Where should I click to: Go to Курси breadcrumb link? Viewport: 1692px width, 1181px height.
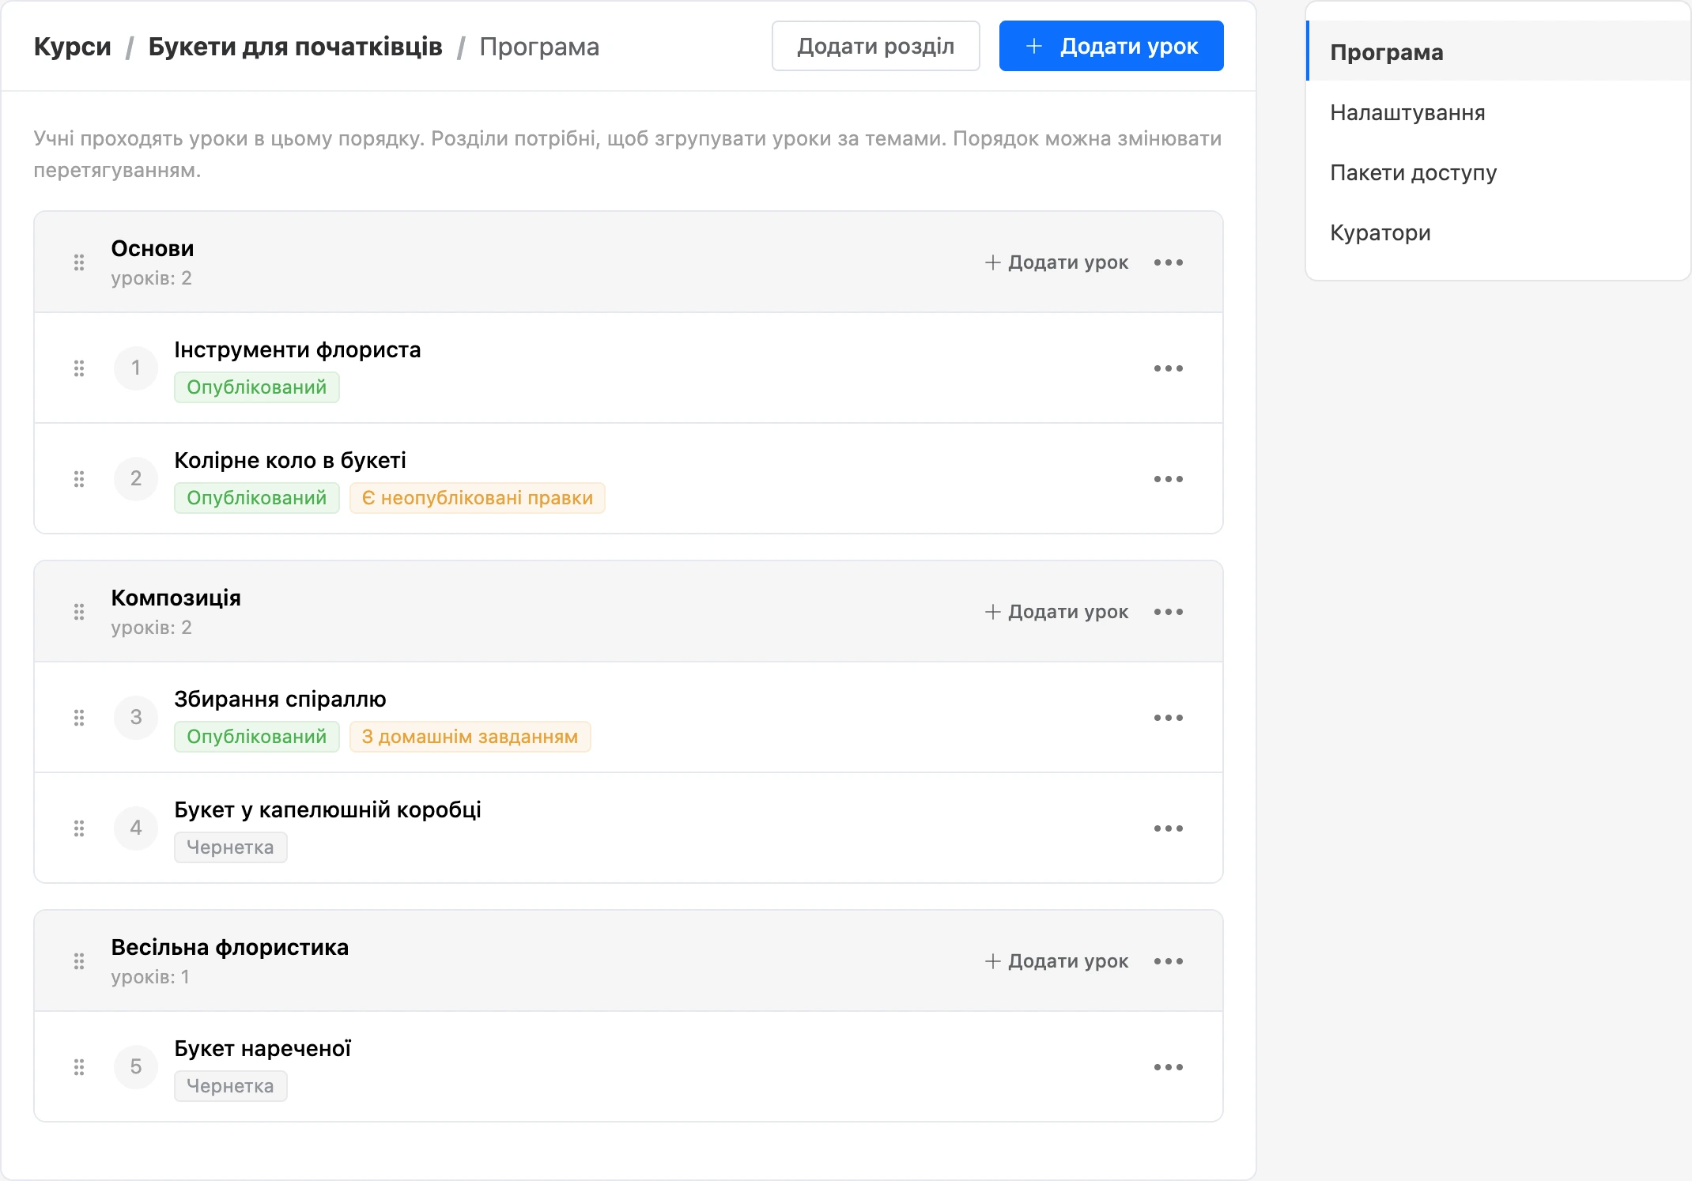pyautogui.click(x=73, y=47)
